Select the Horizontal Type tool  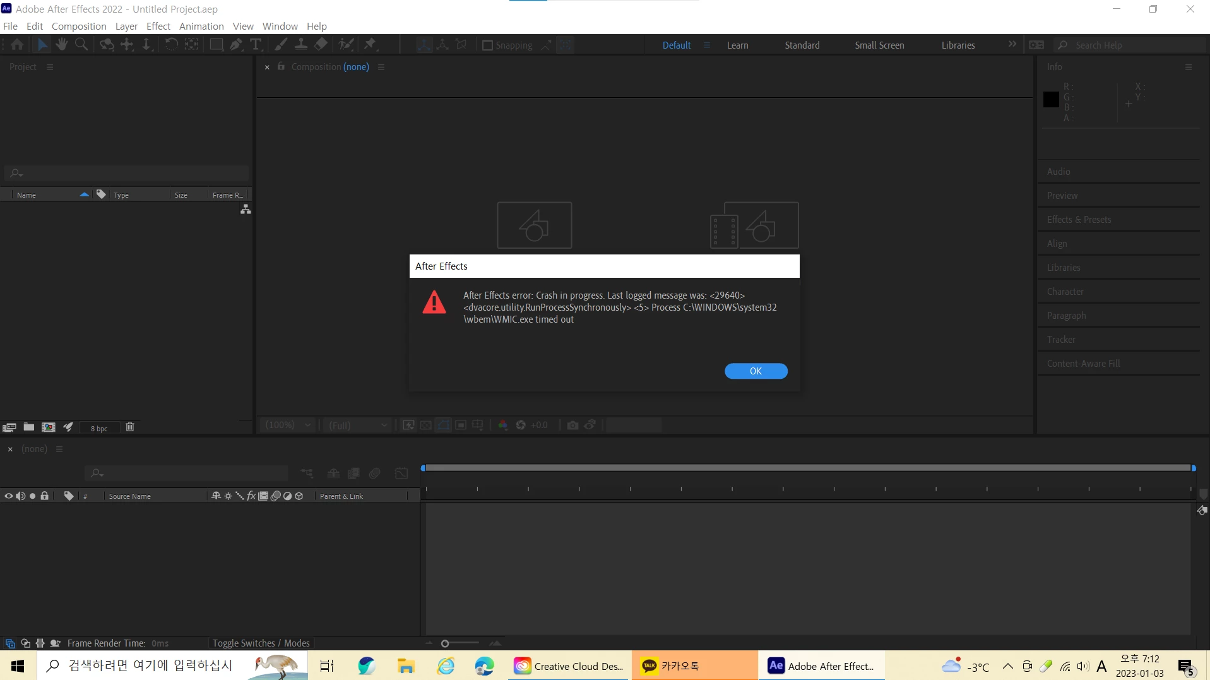pyautogui.click(x=256, y=45)
